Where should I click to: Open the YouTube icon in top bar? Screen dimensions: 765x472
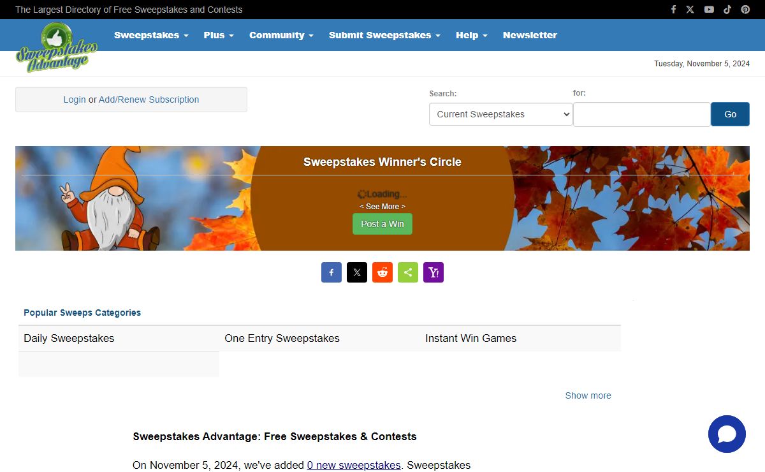pyautogui.click(x=709, y=10)
